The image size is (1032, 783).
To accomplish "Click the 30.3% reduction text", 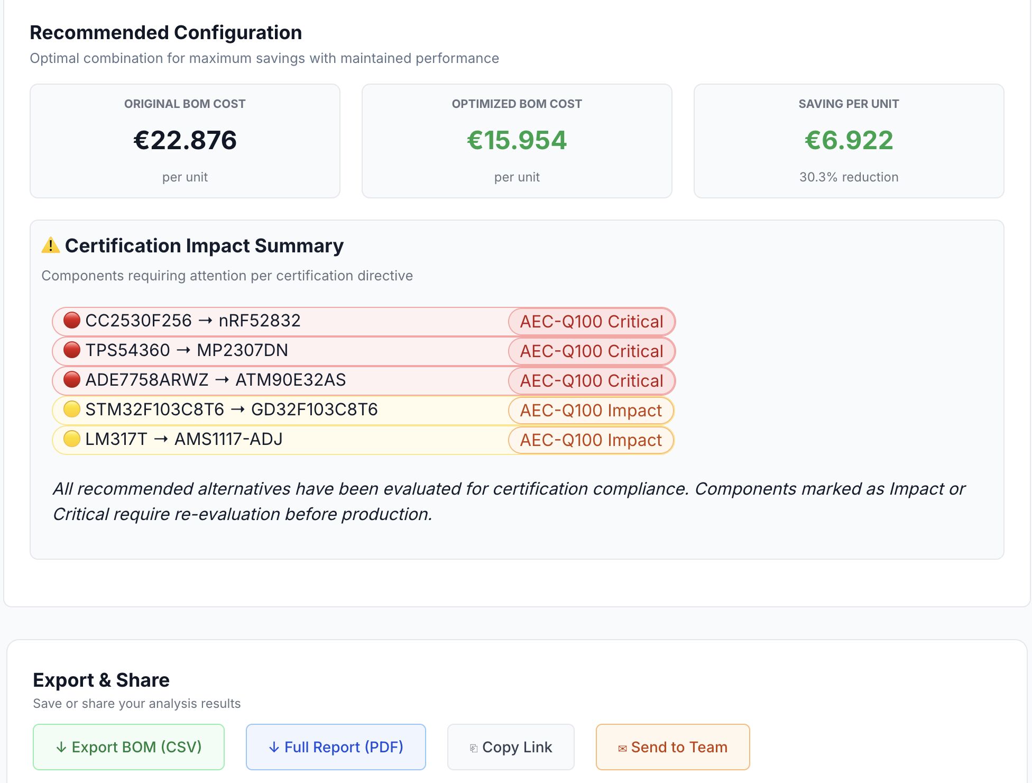I will (x=849, y=177).
